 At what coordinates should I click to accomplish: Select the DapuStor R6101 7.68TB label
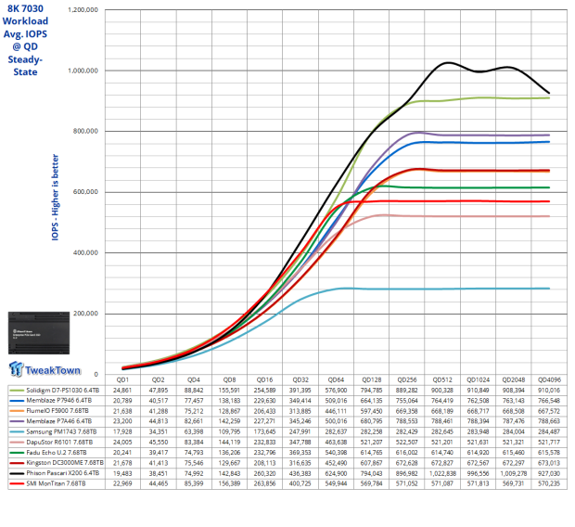(x=59, y=443)
